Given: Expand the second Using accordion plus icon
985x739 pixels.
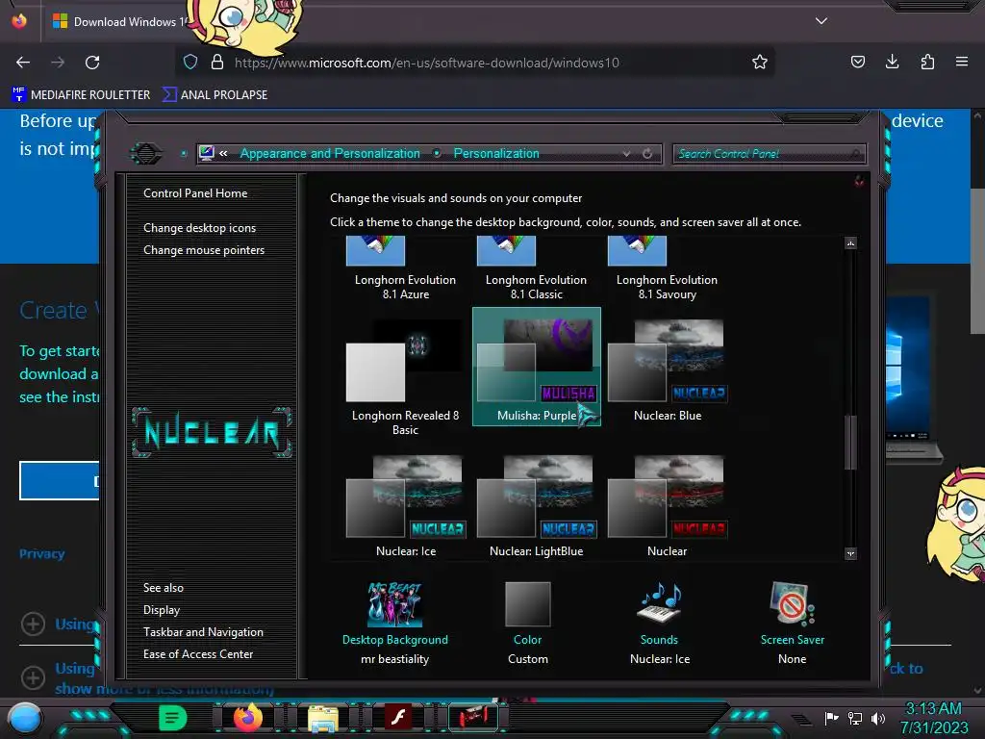Looking at the screenshot, I should click(33, 677).
